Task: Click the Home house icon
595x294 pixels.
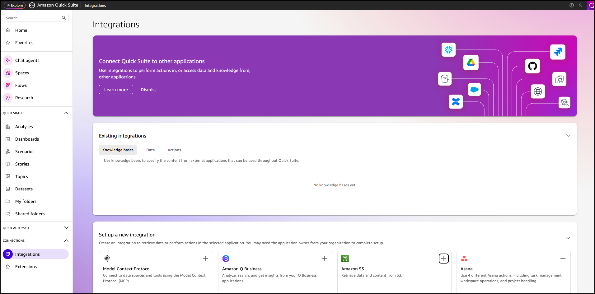Action: point(8,30)
